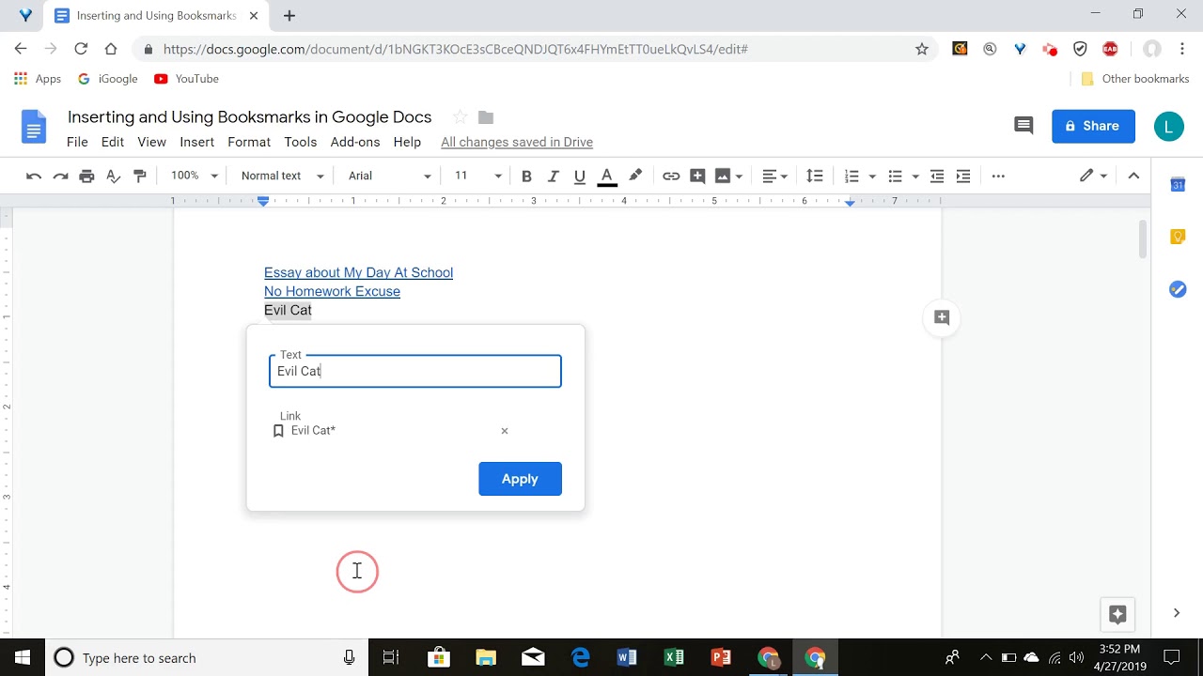Click the Apply button in link dialog
The height and width of the screenshot is (676, 1203).
[520, 479]
